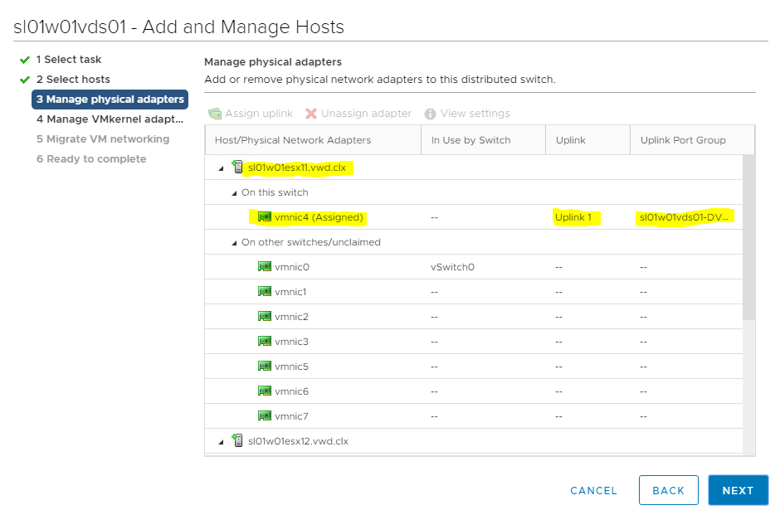The image size is (780, 515).
Task: Click the vmnic5 network adapter icon
Action: tap(265, 366)
